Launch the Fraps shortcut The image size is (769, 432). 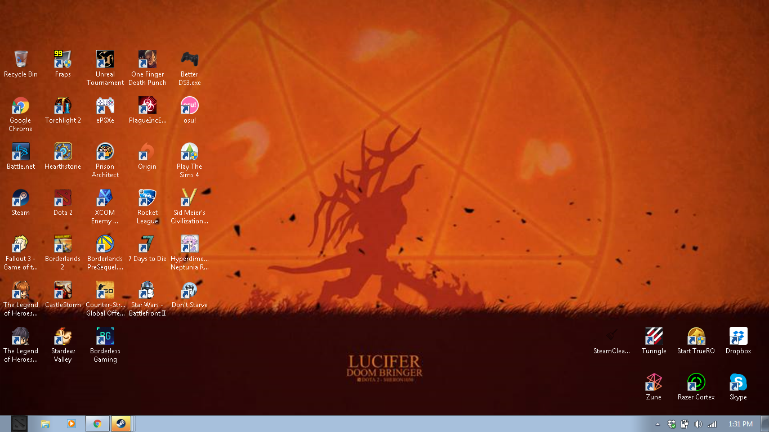[x=62, y=59]
